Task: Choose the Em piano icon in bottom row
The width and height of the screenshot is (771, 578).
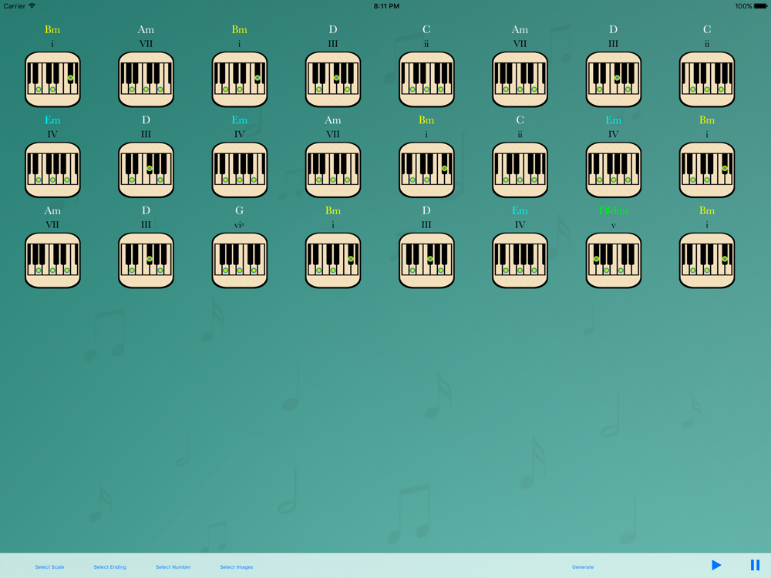Action: coord(520,260)
